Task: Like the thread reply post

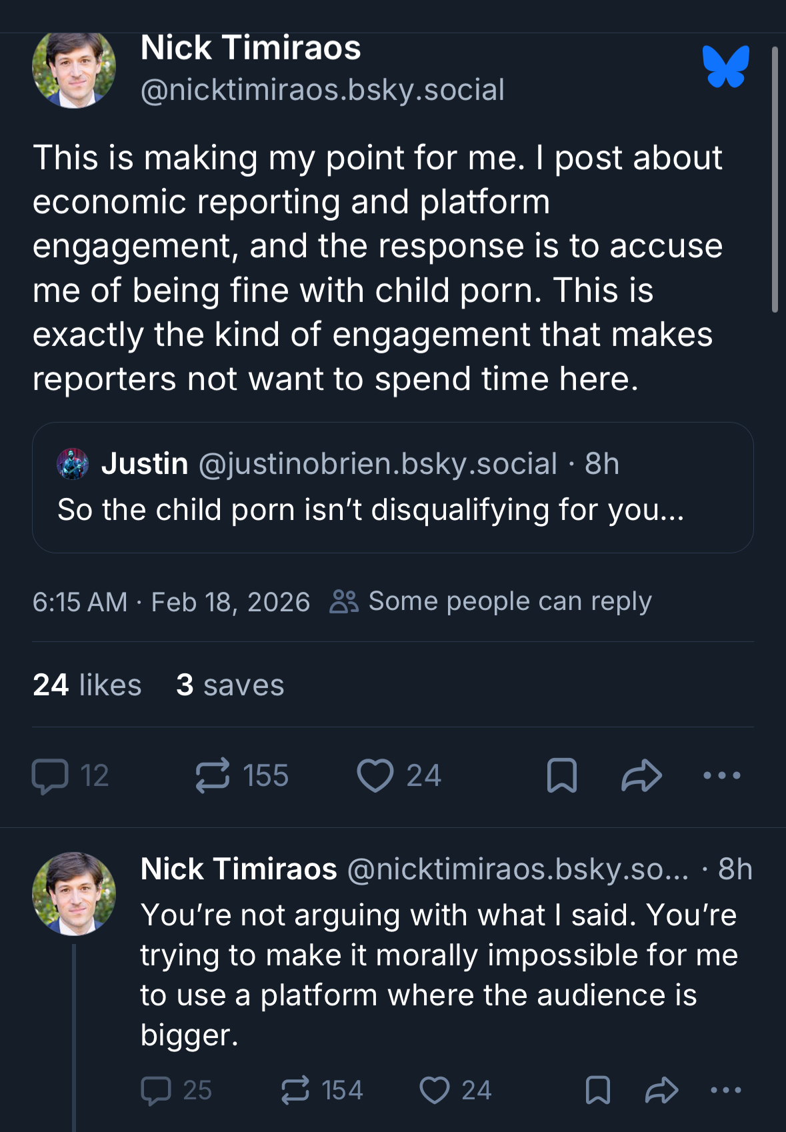Action: click(x=435, y=1091)
